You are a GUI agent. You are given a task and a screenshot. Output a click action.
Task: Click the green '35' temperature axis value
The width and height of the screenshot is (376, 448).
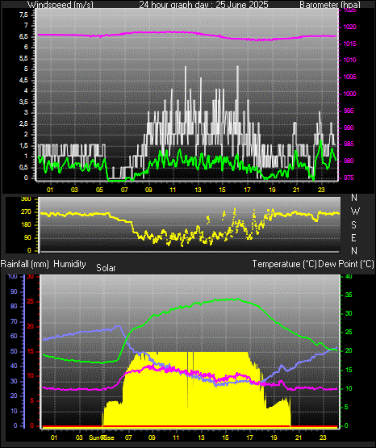[349, 295]
